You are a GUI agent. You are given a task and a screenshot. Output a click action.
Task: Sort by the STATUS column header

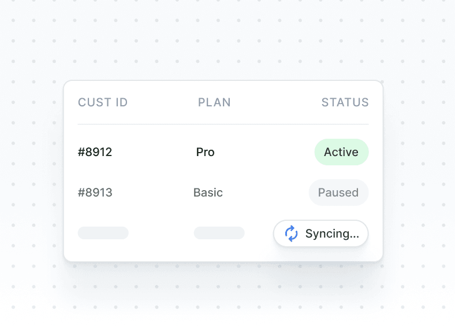[x=345, y=103]
